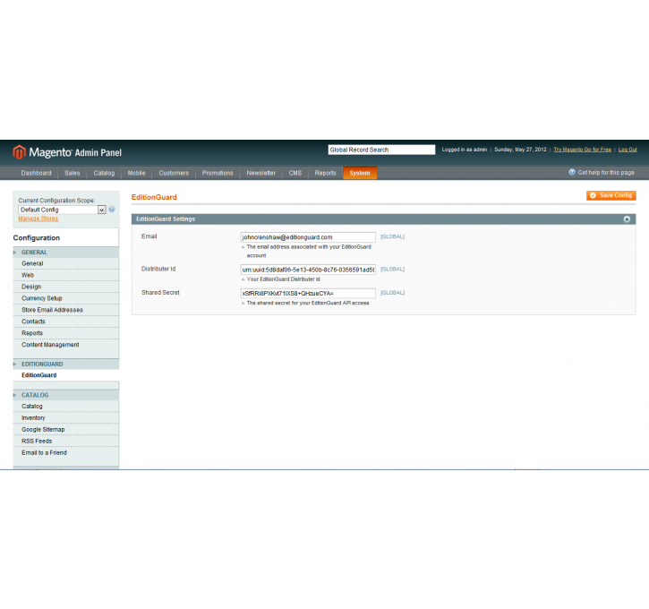649x609 pixels.
Task: Select Currency Setup in the sidebar
Action: (66, 298)
